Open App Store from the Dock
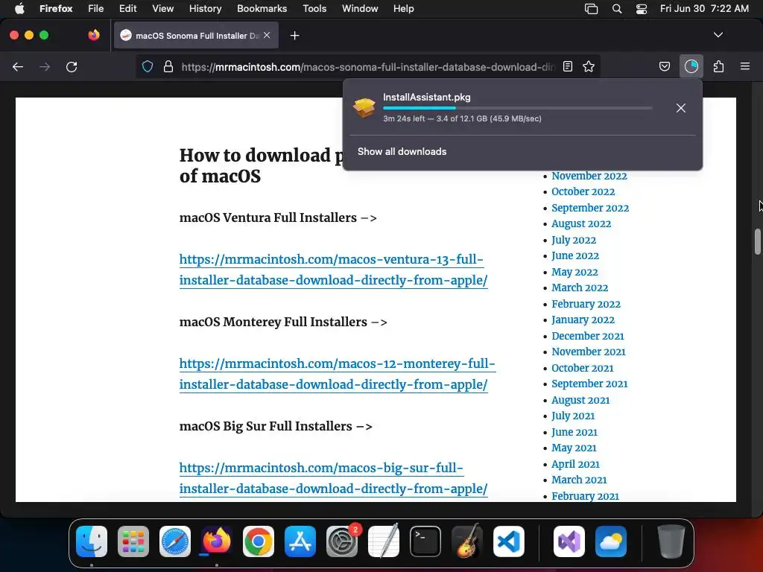Viewport: 763px width, 572px height. [x=300, y=541]
